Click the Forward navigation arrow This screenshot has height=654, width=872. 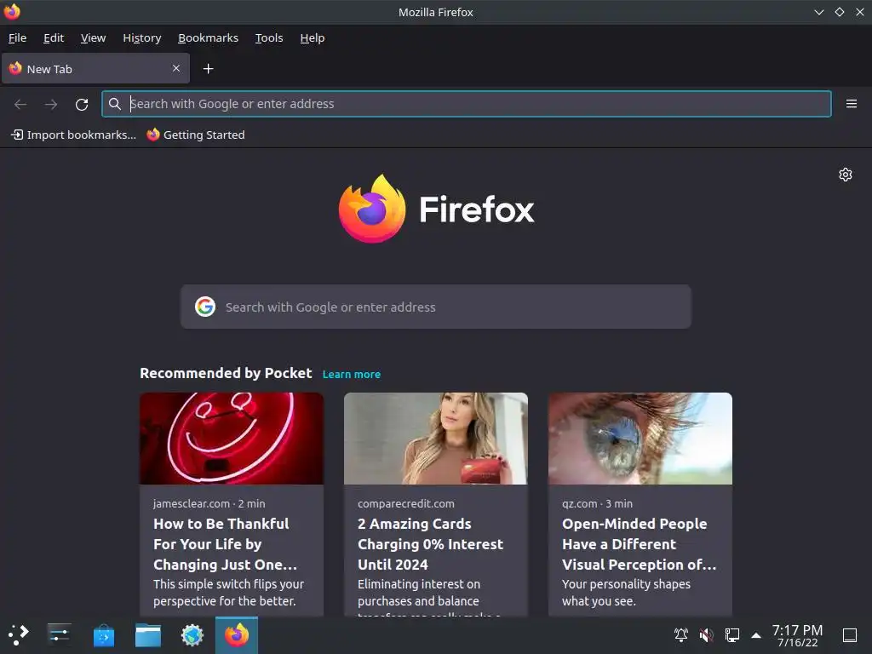pyautogui.click(x=51, y=104)
